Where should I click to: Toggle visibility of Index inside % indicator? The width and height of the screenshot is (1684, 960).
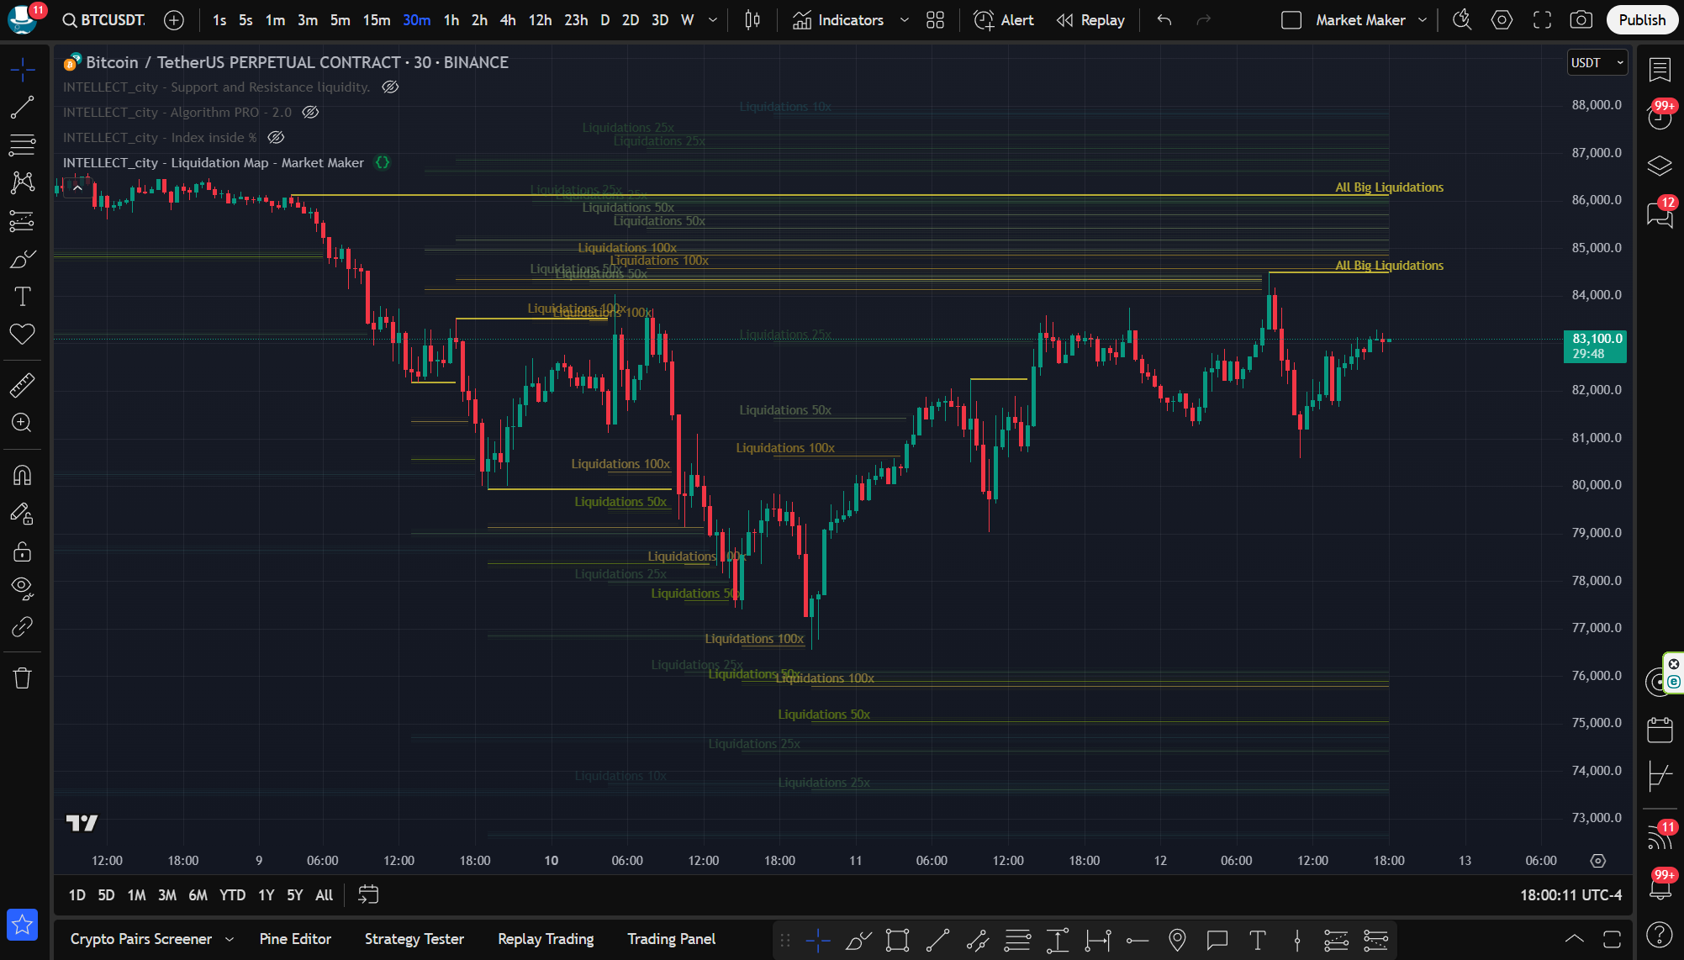coord(276,138)
